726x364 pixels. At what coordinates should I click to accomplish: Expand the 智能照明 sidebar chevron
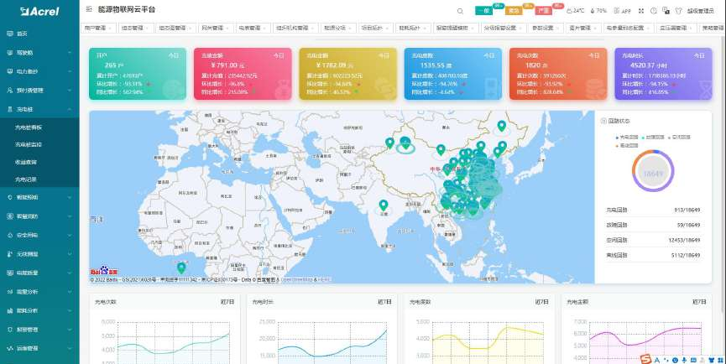(70, 197)
